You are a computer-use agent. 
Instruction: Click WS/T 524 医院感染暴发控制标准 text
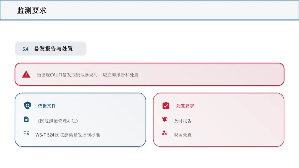coord(68,135)
